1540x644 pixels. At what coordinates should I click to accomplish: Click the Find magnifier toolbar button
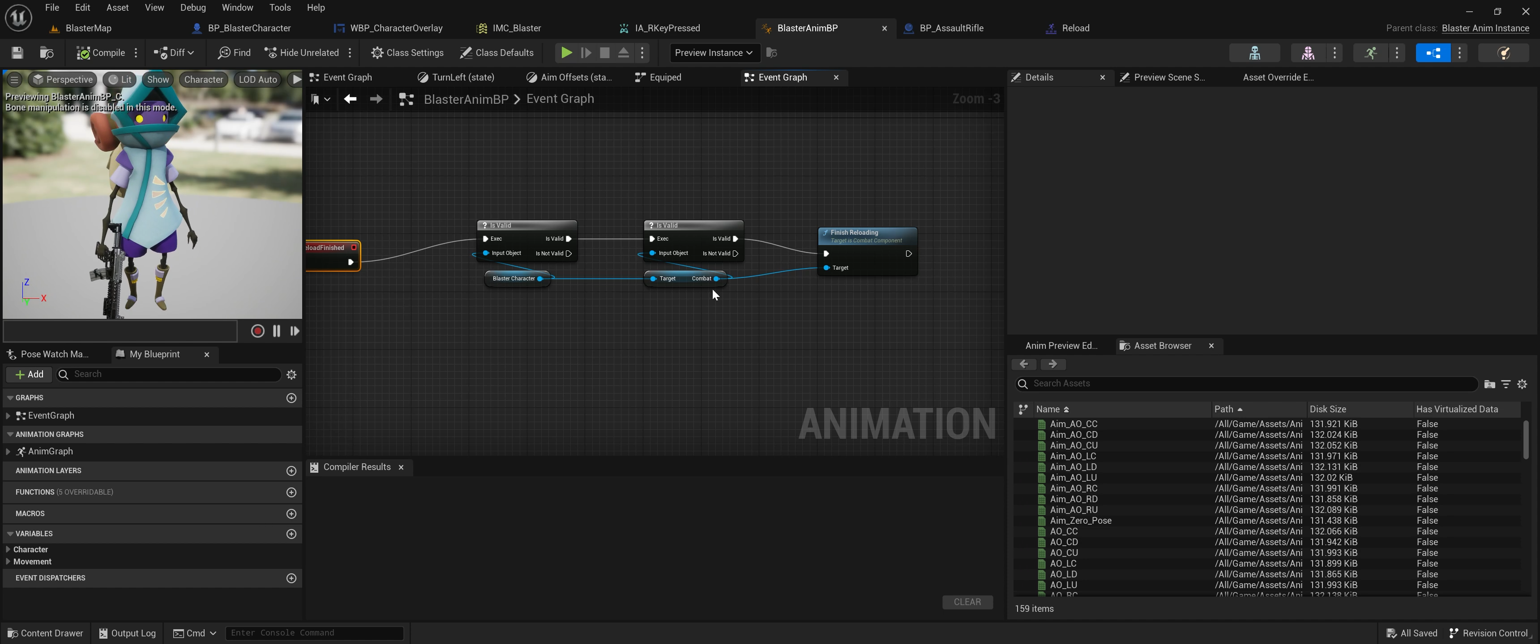coord(234,53)
